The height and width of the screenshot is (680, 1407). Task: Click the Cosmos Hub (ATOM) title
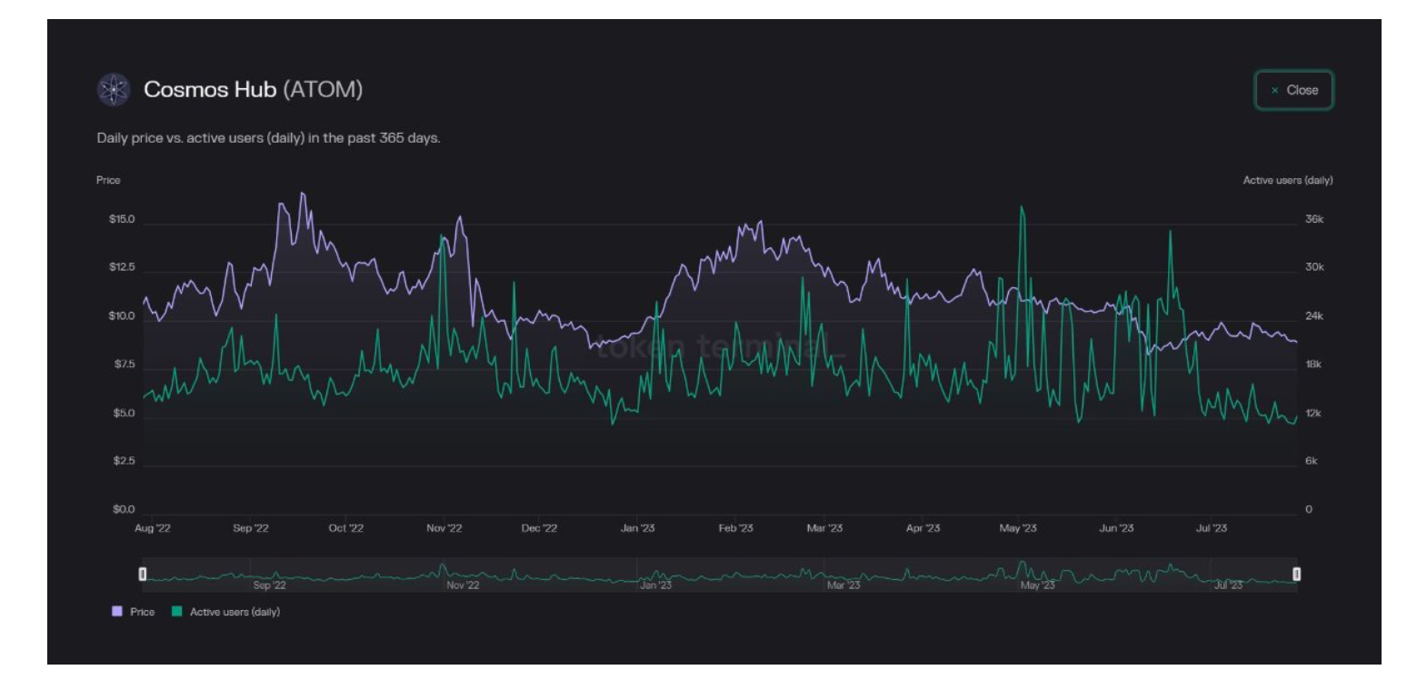(x=254, y=90)
